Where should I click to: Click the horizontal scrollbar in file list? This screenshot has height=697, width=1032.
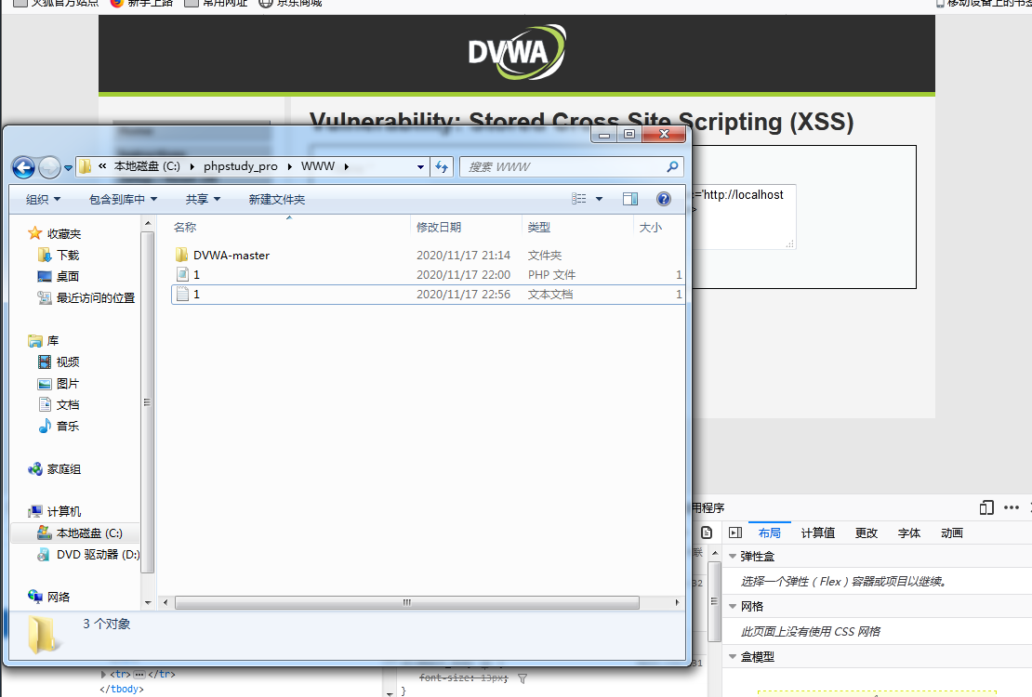click(406, 602)
